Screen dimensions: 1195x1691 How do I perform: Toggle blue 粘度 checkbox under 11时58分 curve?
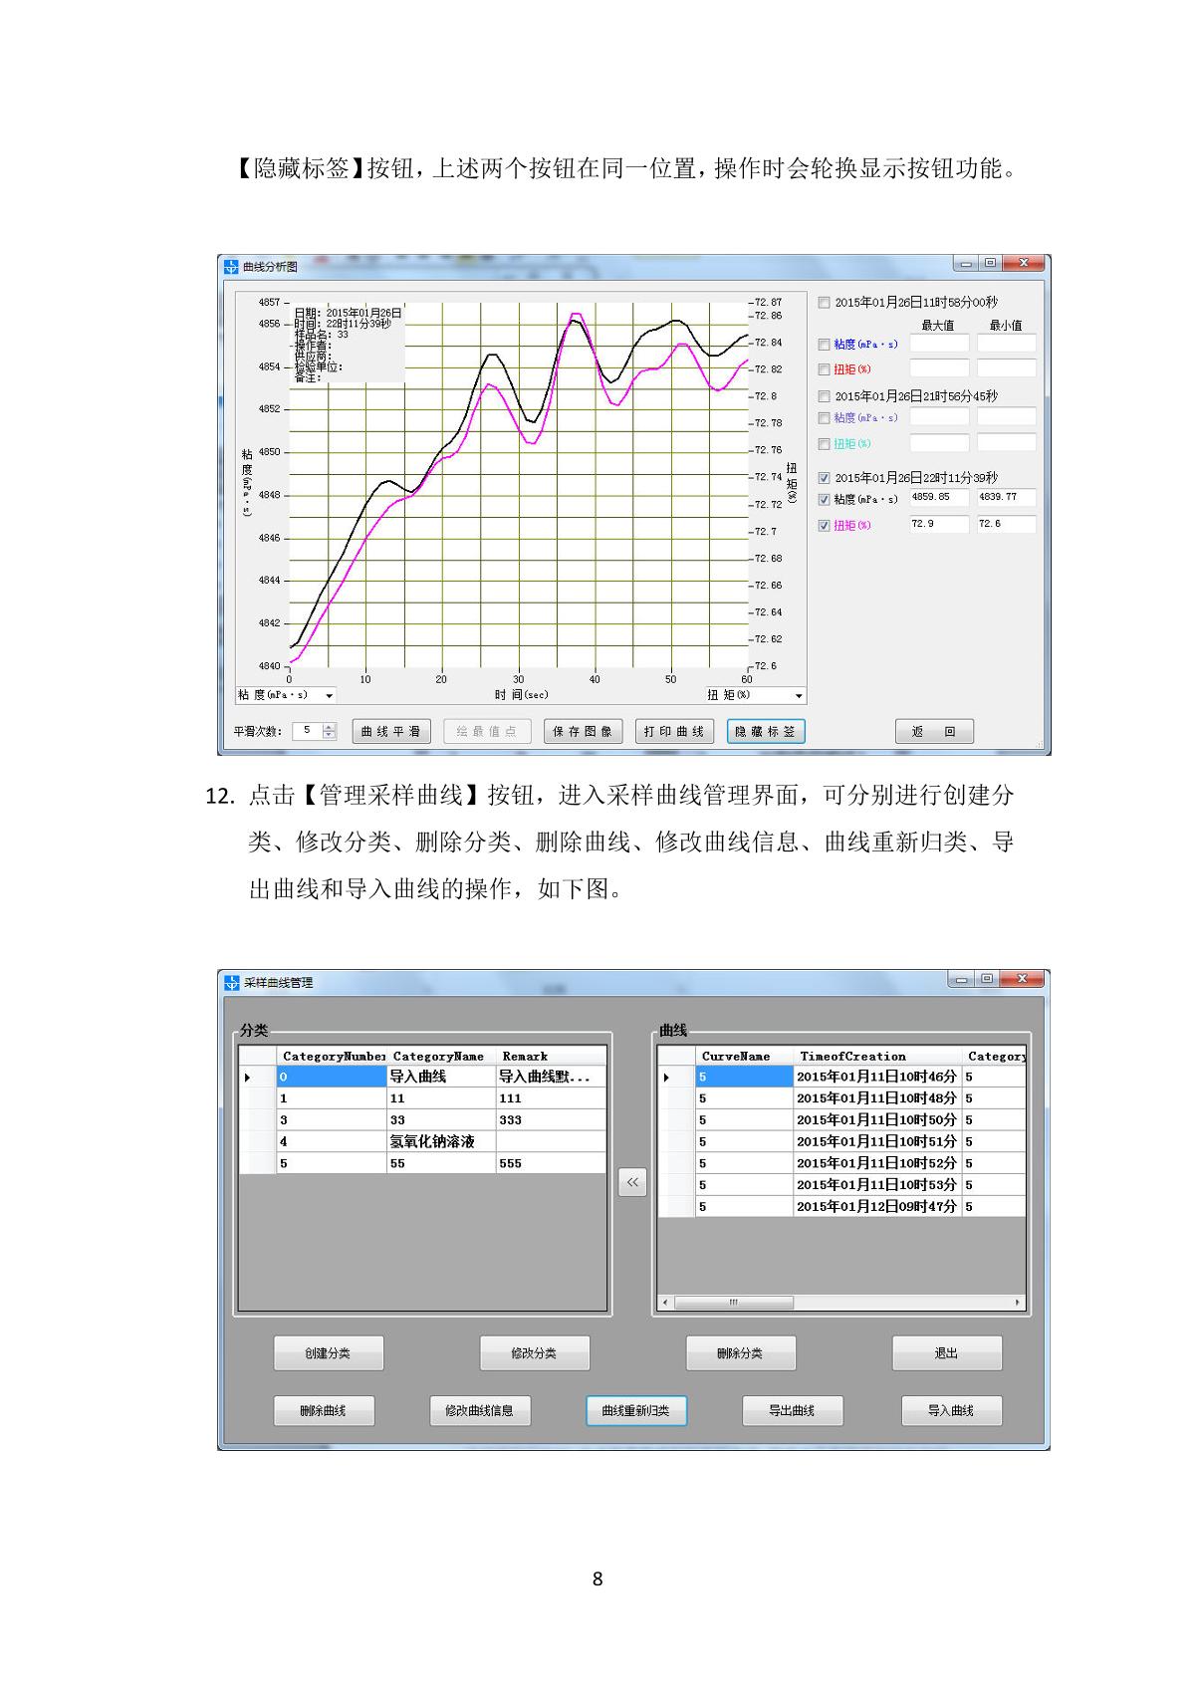824,345
